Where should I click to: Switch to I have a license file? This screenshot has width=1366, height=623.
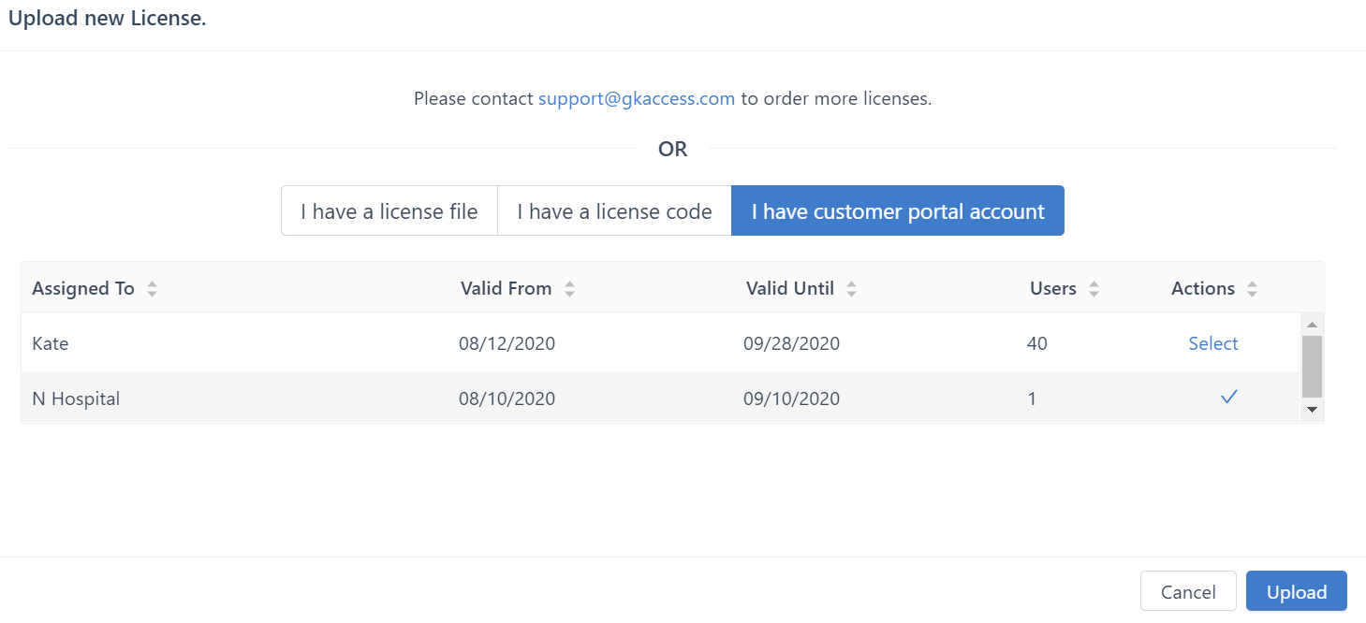[389, 211]
